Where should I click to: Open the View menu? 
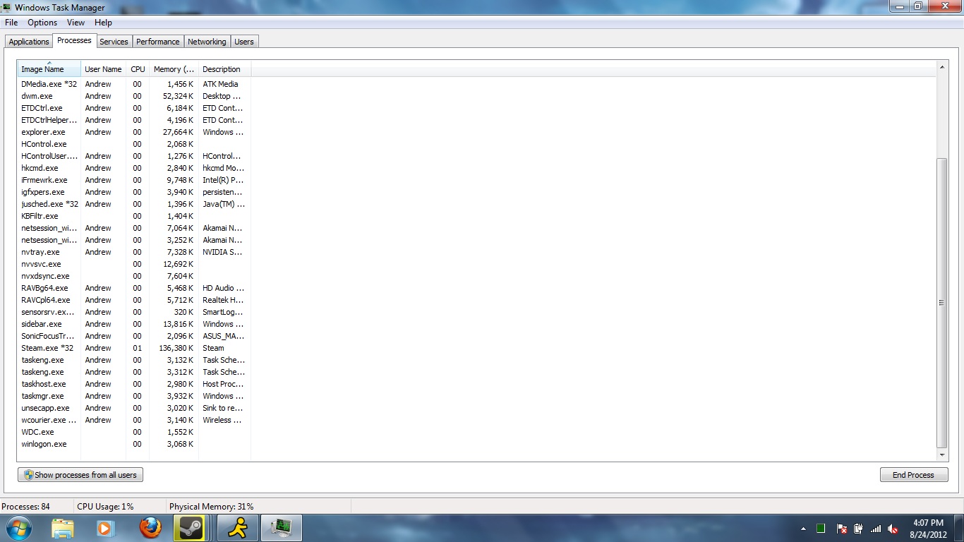coord(76,23)
